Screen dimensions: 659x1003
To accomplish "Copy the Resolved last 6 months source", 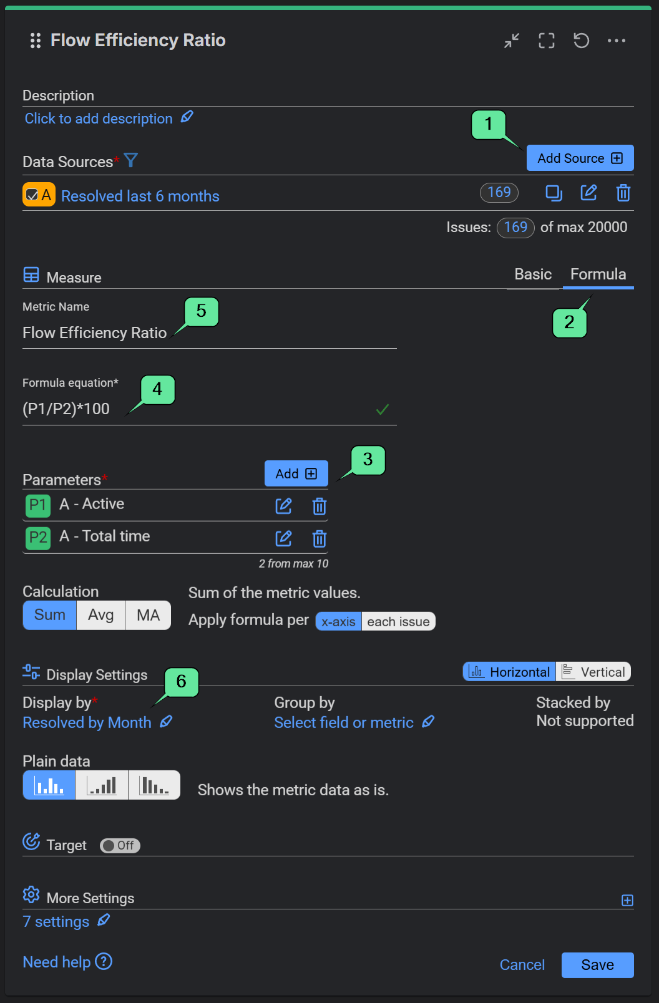I will (554, 193).
